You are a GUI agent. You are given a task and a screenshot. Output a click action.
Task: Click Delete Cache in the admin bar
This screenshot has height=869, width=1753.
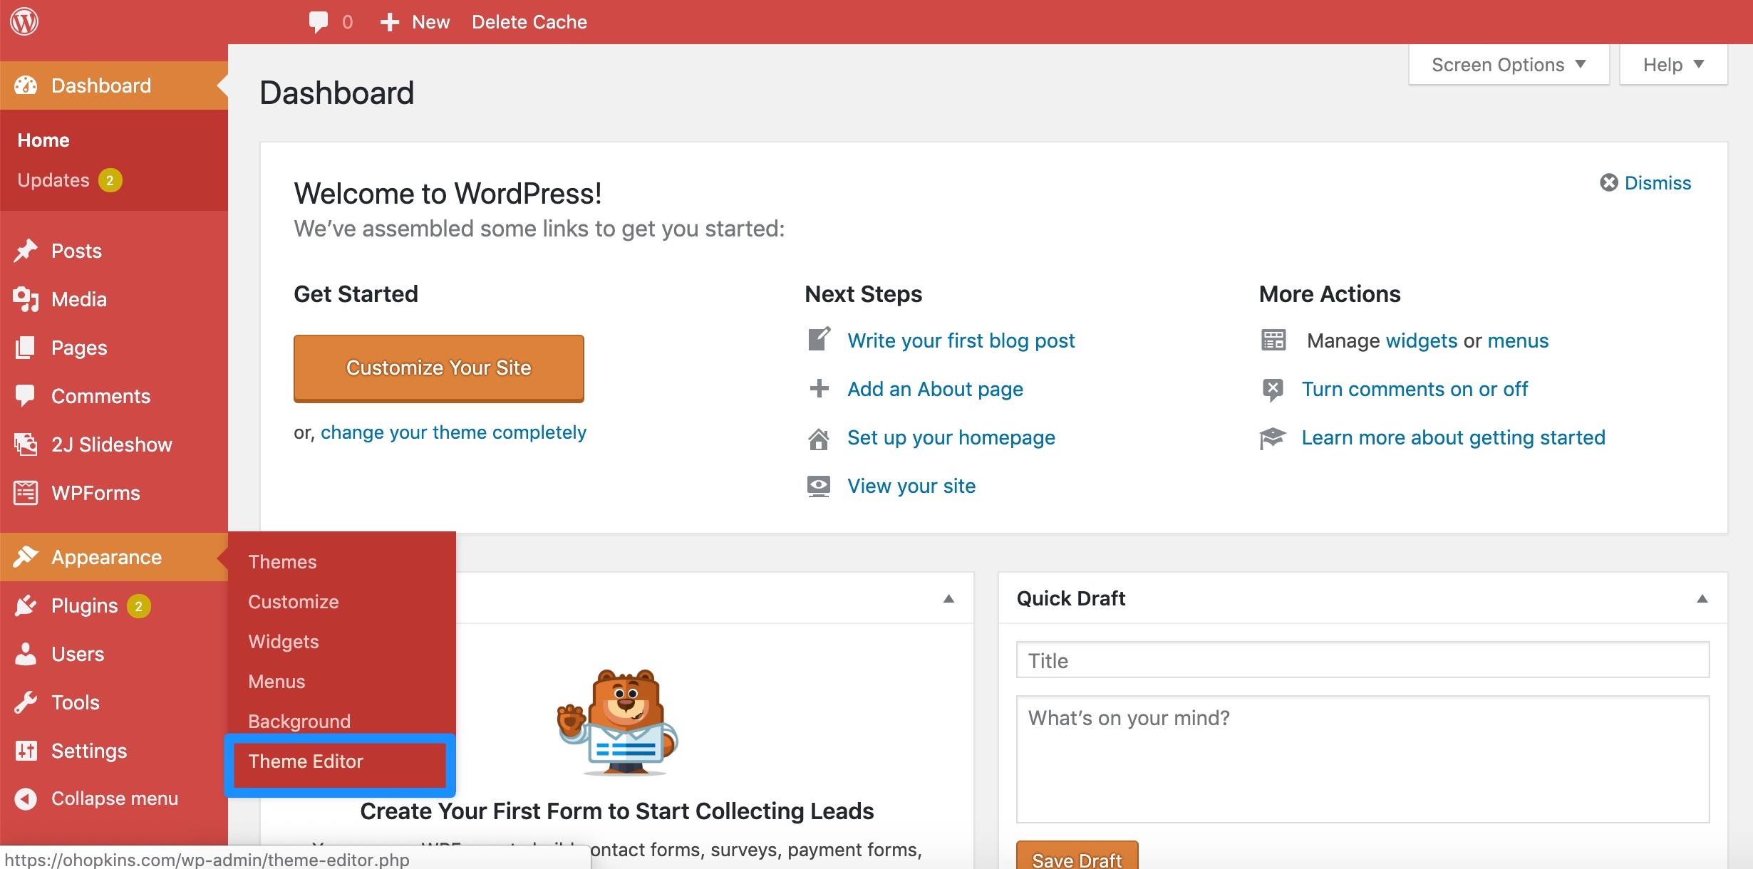click(529, 22)
